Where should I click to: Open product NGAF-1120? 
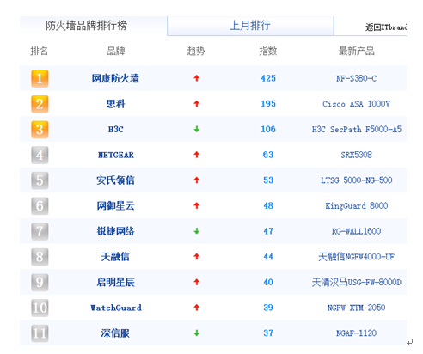tap(356, 333)
